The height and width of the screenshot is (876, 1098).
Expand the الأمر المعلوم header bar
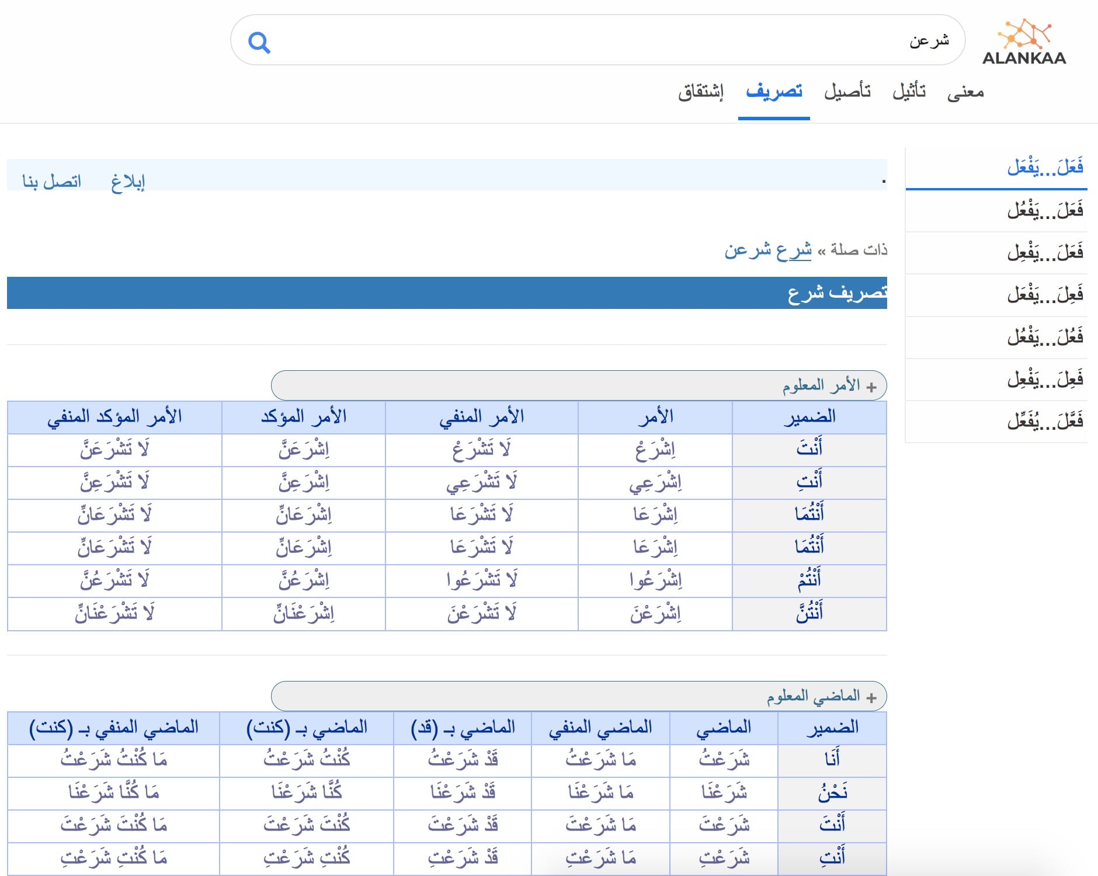579,385
